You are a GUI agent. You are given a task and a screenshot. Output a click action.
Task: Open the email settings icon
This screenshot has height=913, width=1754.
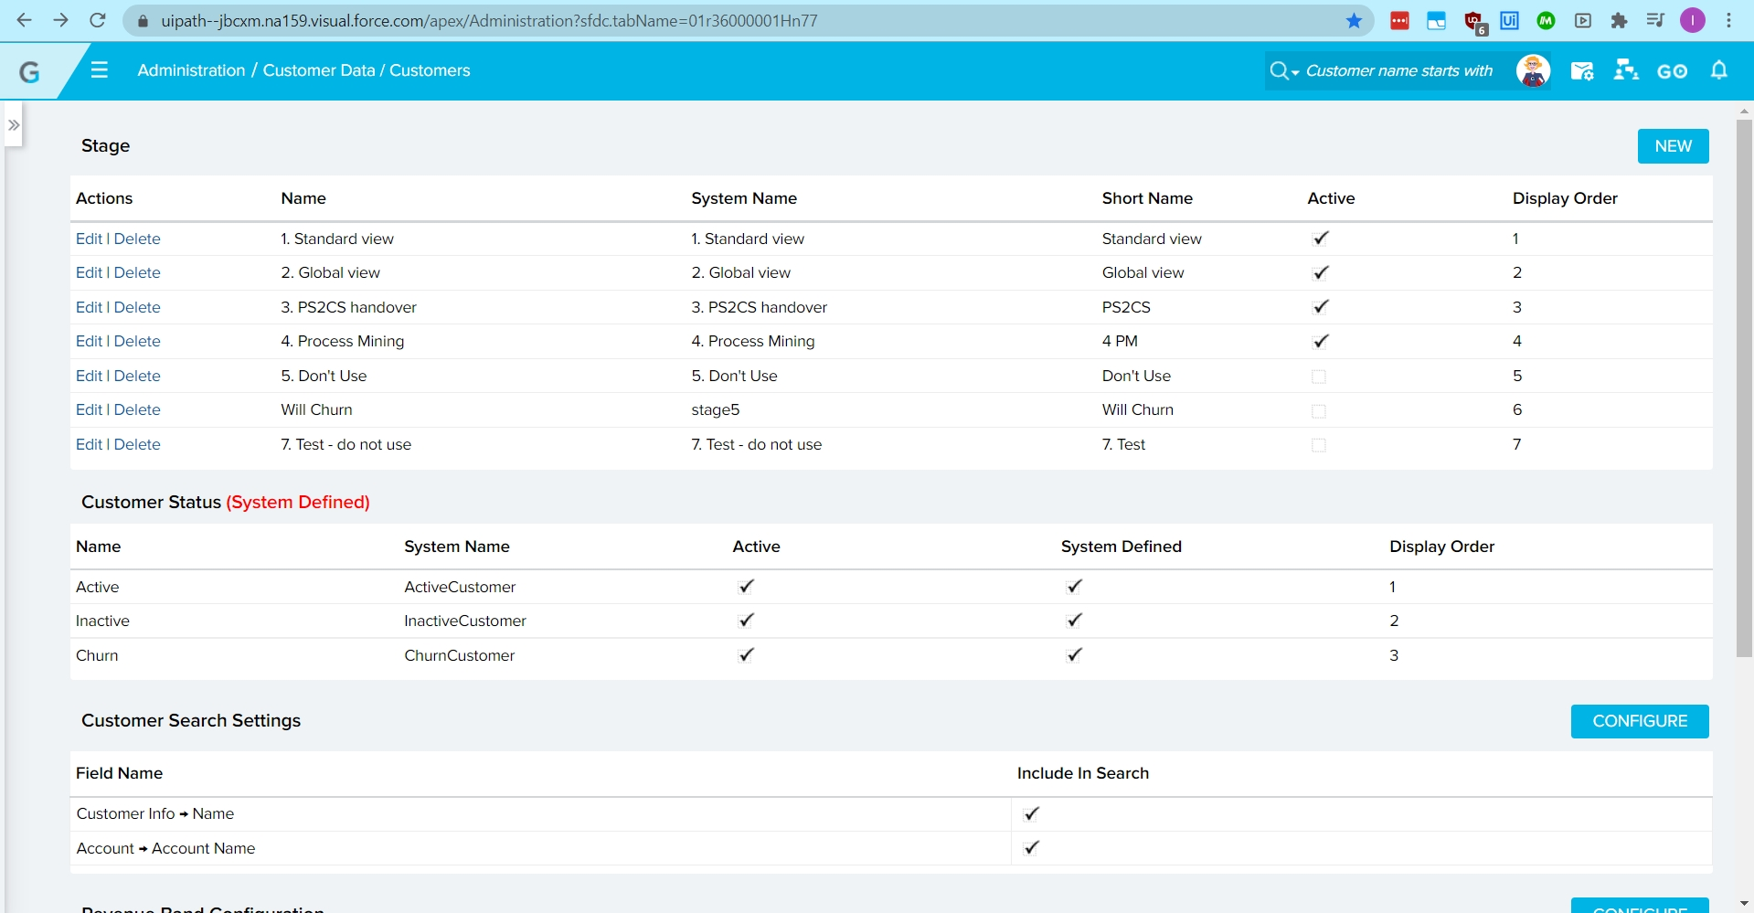click(1582, 70)
